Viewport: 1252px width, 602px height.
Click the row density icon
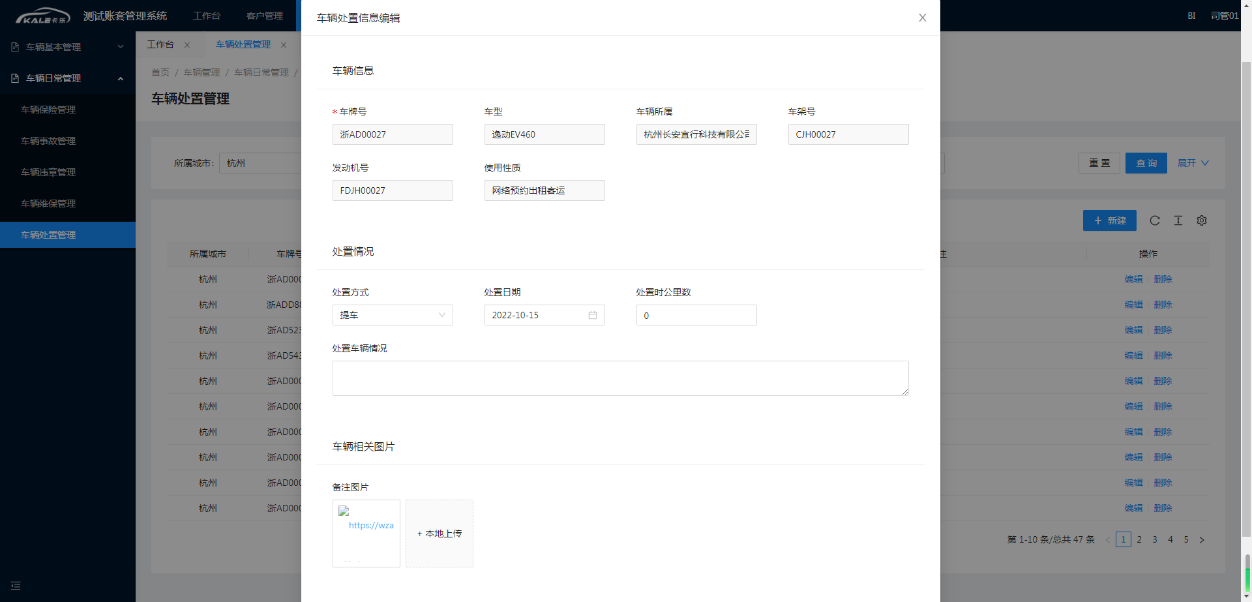[x=1178, y=220]
